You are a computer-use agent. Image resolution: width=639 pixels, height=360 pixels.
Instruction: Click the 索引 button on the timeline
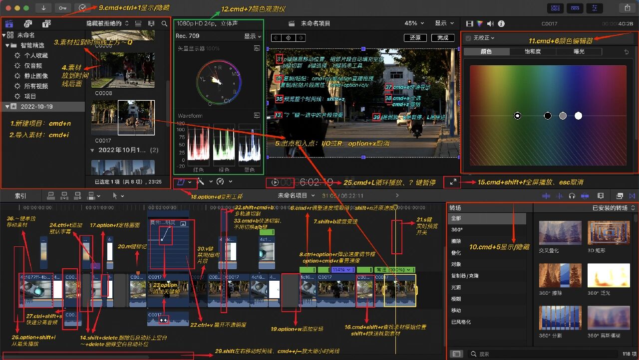(x=19, y=195)
